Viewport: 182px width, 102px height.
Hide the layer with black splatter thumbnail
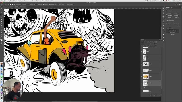(x=142, y=64)
